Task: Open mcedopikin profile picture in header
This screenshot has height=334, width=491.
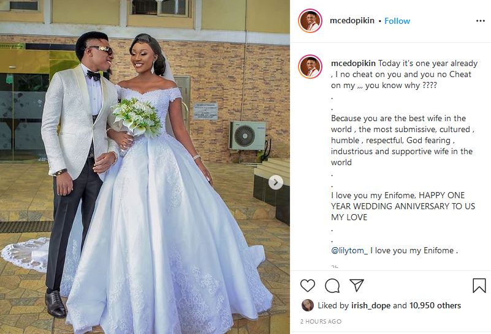Action: coord(310,21)
